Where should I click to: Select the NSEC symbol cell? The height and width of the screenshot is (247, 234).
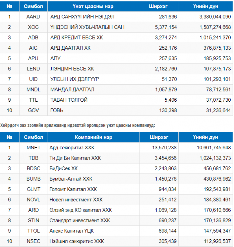33,241
